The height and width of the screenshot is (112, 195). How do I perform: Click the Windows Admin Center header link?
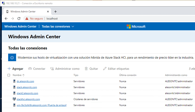pyautogui.click(x=20, y=27)
